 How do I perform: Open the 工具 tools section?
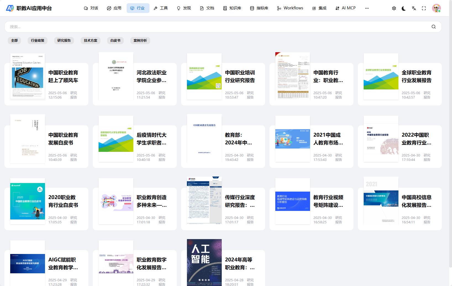[x=161, y=8]
